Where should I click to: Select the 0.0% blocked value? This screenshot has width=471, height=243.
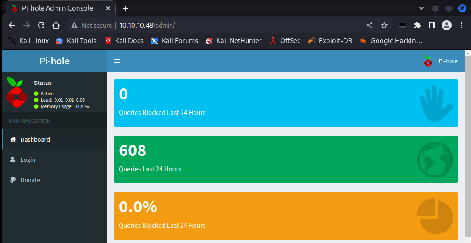[138, 207]
